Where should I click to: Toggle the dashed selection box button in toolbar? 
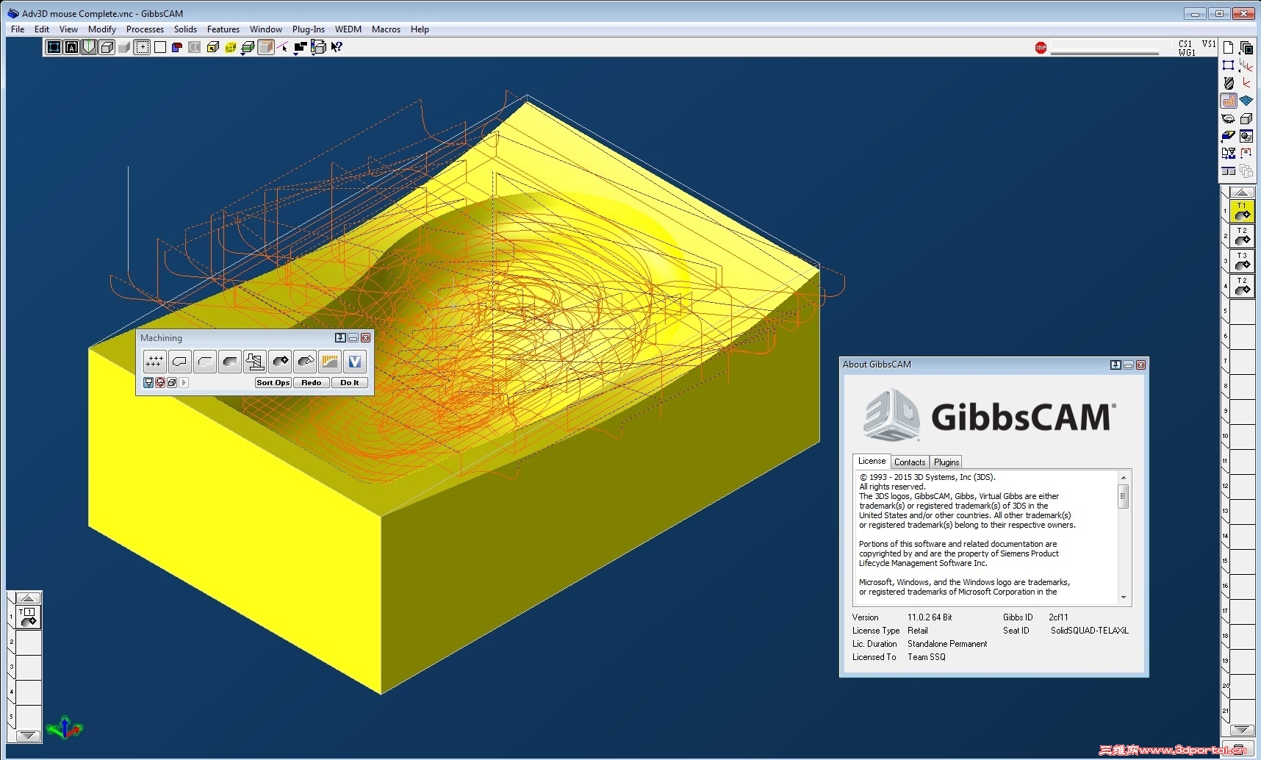(142, 48)
